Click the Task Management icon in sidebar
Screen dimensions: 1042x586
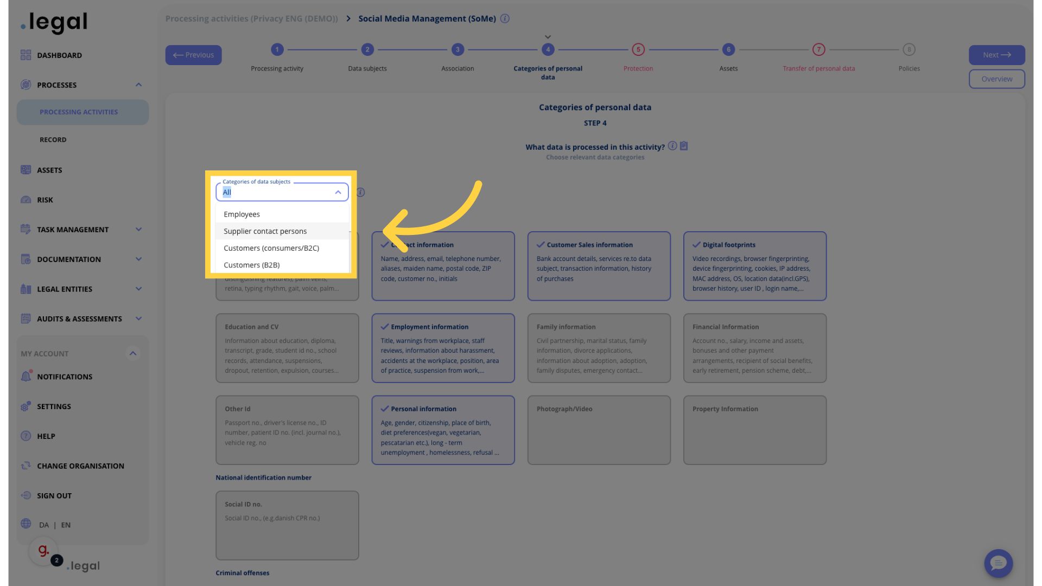pos(25,230)
